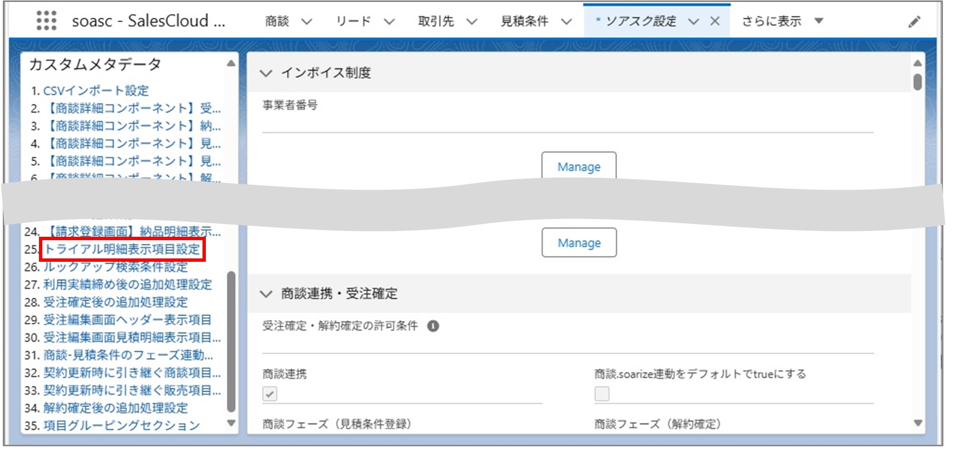Click the right panel scroll-down arrow

coord(918,423)
